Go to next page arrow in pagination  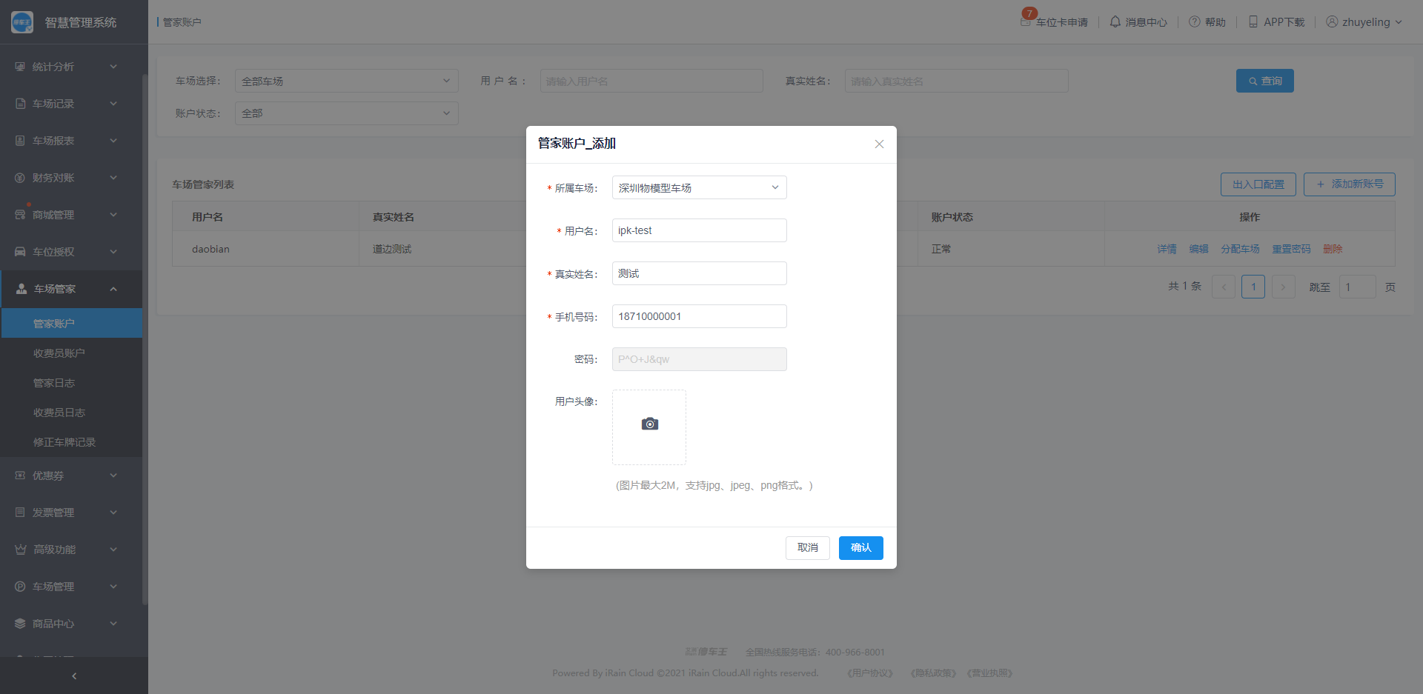[x=1283, y=287]
